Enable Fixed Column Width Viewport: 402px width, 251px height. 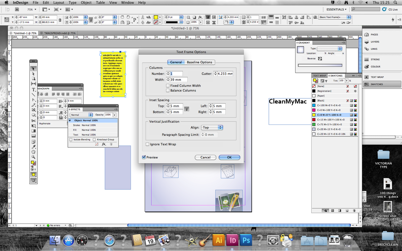tap(168, 86)
